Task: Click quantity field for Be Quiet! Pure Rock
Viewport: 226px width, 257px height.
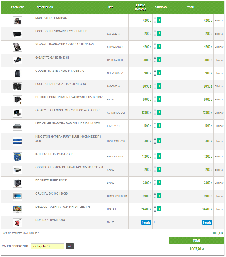Action: tap(159, 182)
